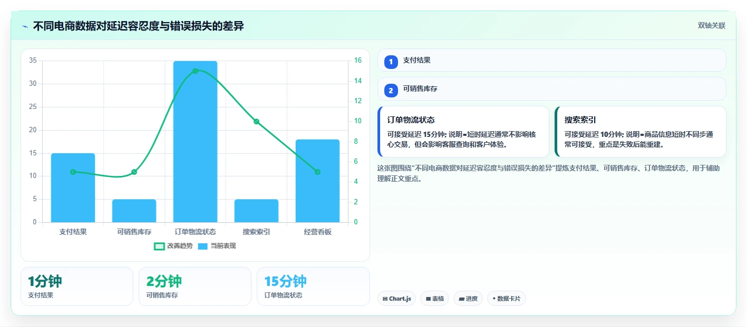
Task: Select numbered badge 2 for 可销售库存
Action: tap(391, 91)
